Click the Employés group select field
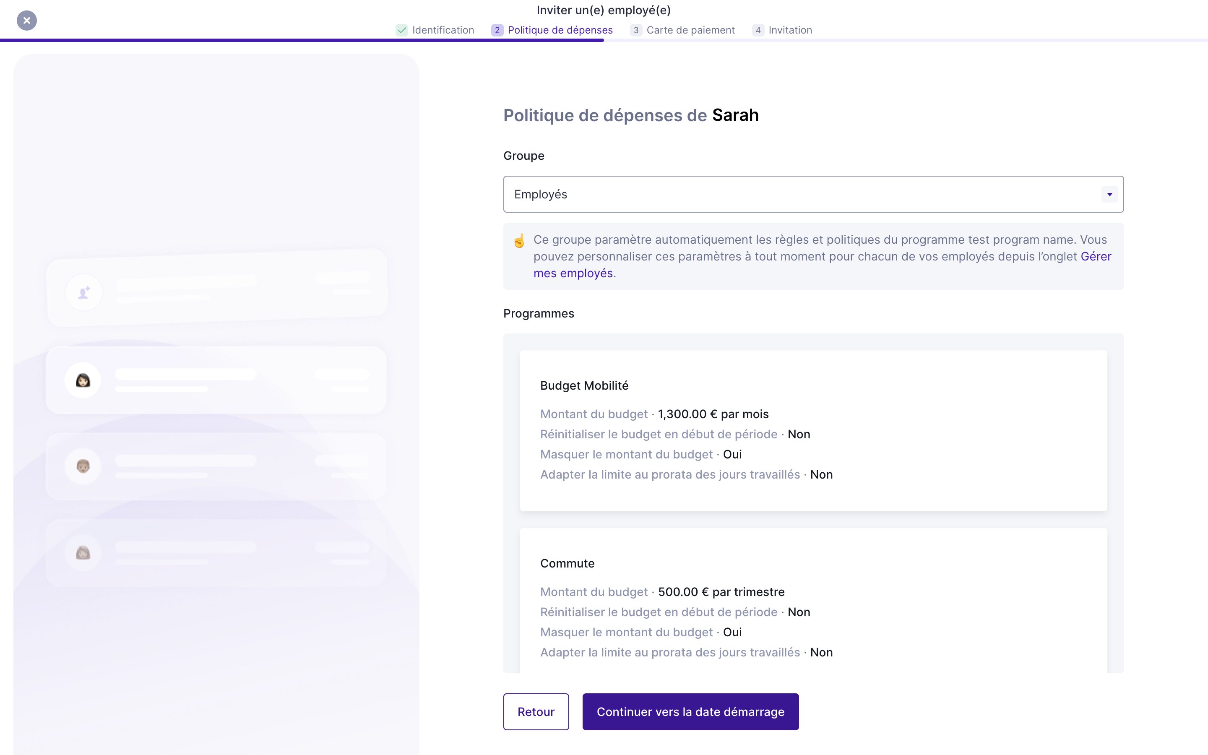The height and width of the screenshot is (755, 1208). [x=799, y=194]
